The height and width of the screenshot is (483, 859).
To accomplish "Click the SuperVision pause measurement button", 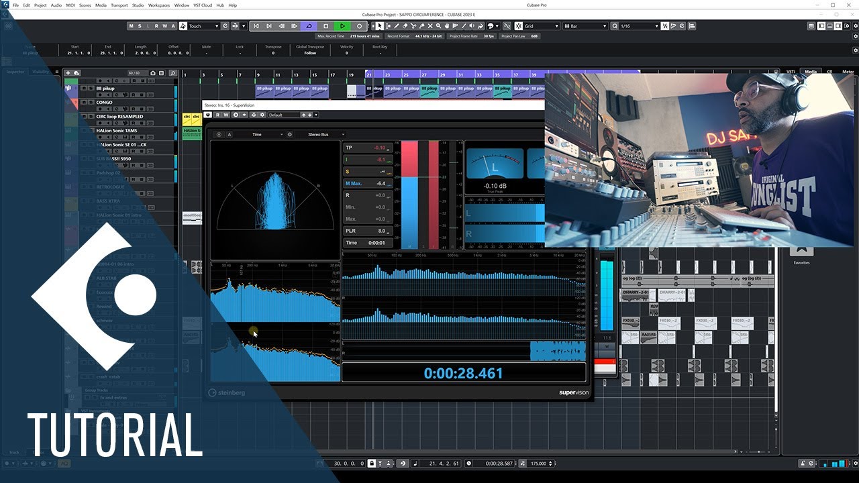I will [219, 134].
